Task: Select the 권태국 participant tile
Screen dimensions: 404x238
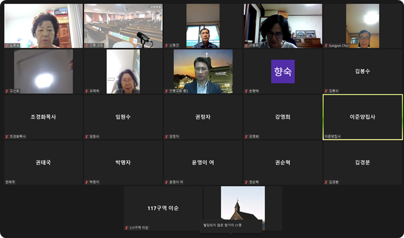Action: coord(43,162)
